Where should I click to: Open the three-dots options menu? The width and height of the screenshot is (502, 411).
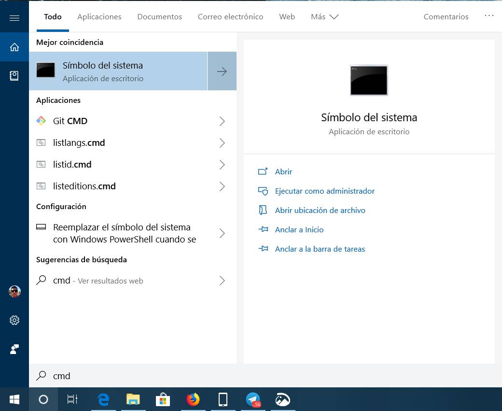click(489, 16)
